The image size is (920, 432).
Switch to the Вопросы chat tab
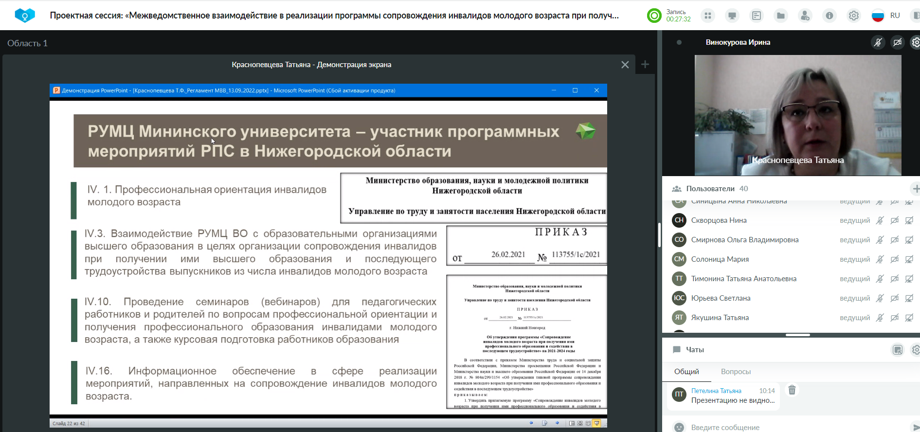(x=736, y=372)
